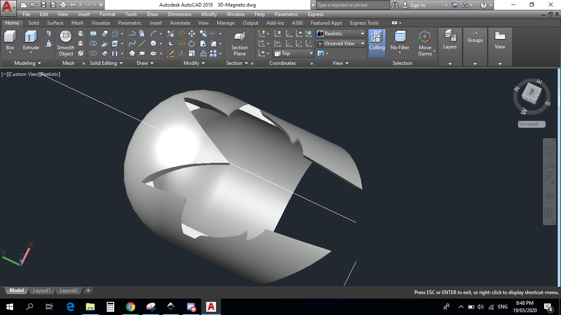Open the Section Plane tool
Viewport: 561px width, 315px height.
[239, 43]
